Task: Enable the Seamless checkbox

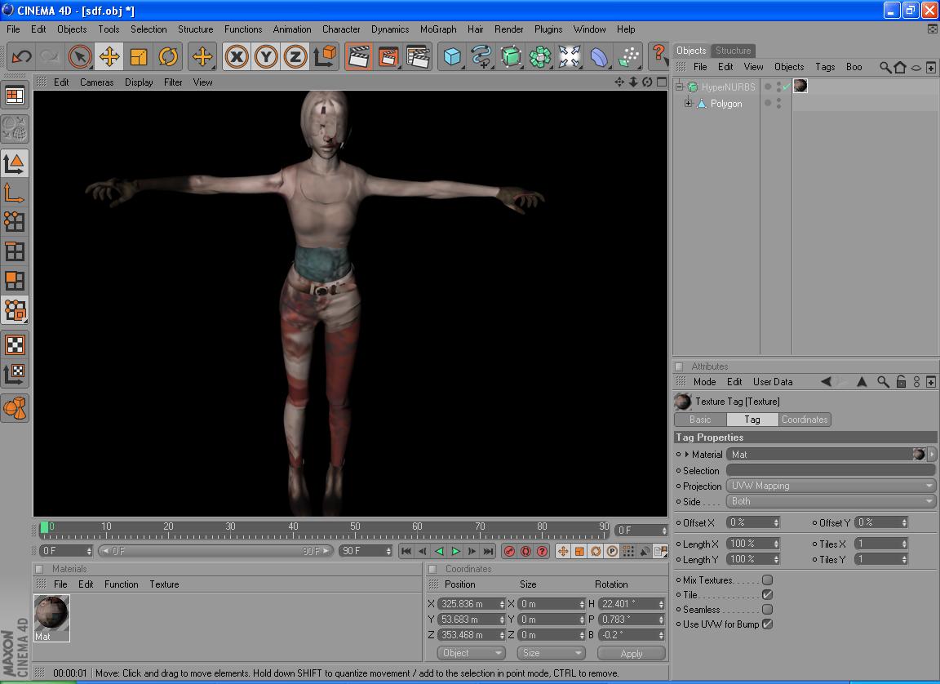Action: click(767, 610)
